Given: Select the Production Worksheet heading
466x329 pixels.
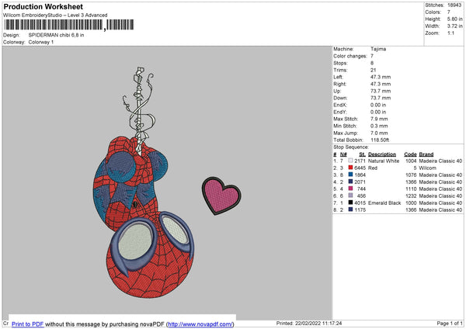Looking at the screenshot, I should pyautogui.click(x=43, y=6).
